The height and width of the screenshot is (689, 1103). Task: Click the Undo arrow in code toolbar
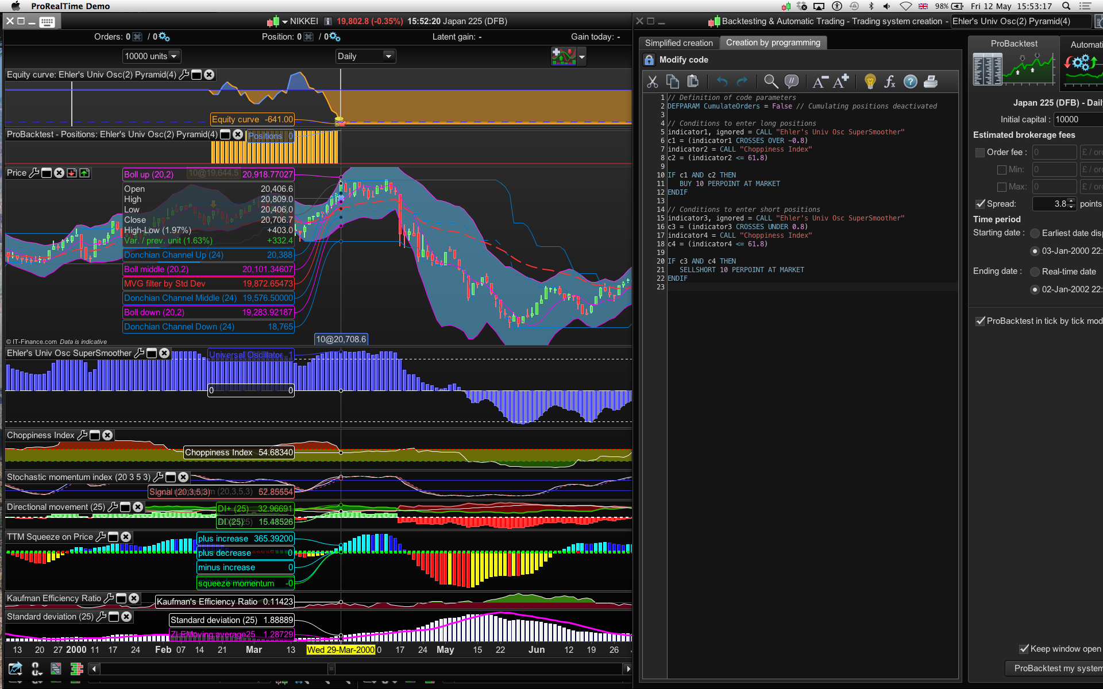point(722,82)
